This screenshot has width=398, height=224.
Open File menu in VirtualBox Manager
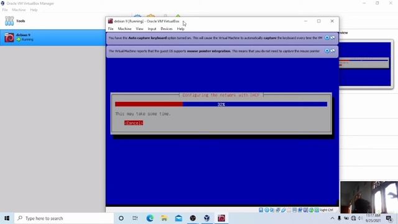(5, 10)
